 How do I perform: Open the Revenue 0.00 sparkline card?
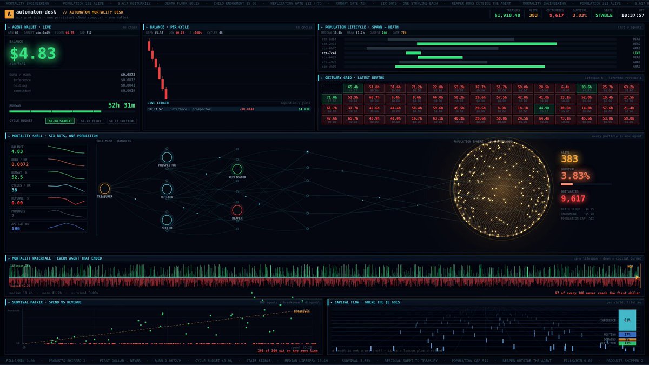tap(48, 201)
